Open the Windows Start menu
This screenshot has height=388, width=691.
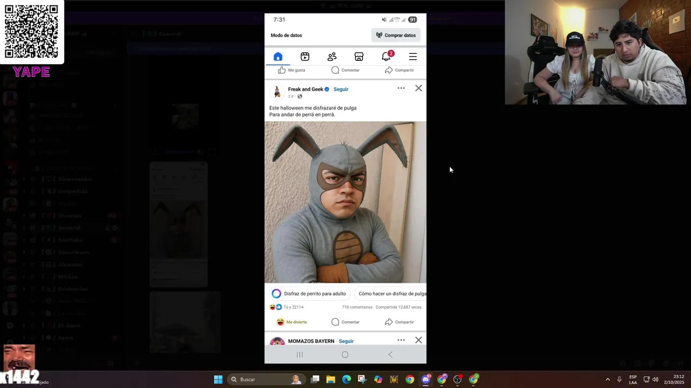tap(218, 379)
